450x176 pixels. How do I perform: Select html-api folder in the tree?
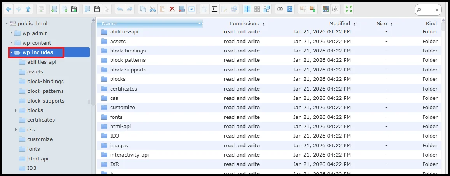(x=38, y=159)
